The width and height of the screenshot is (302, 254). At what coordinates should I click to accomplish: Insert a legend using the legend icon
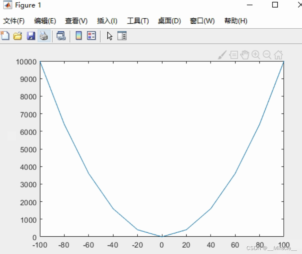pyautogui.click(x=90, y=36)
